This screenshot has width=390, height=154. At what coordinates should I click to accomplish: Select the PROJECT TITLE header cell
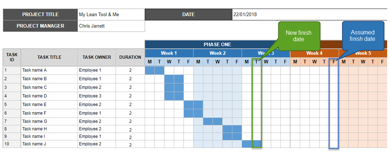click(40, 14)
